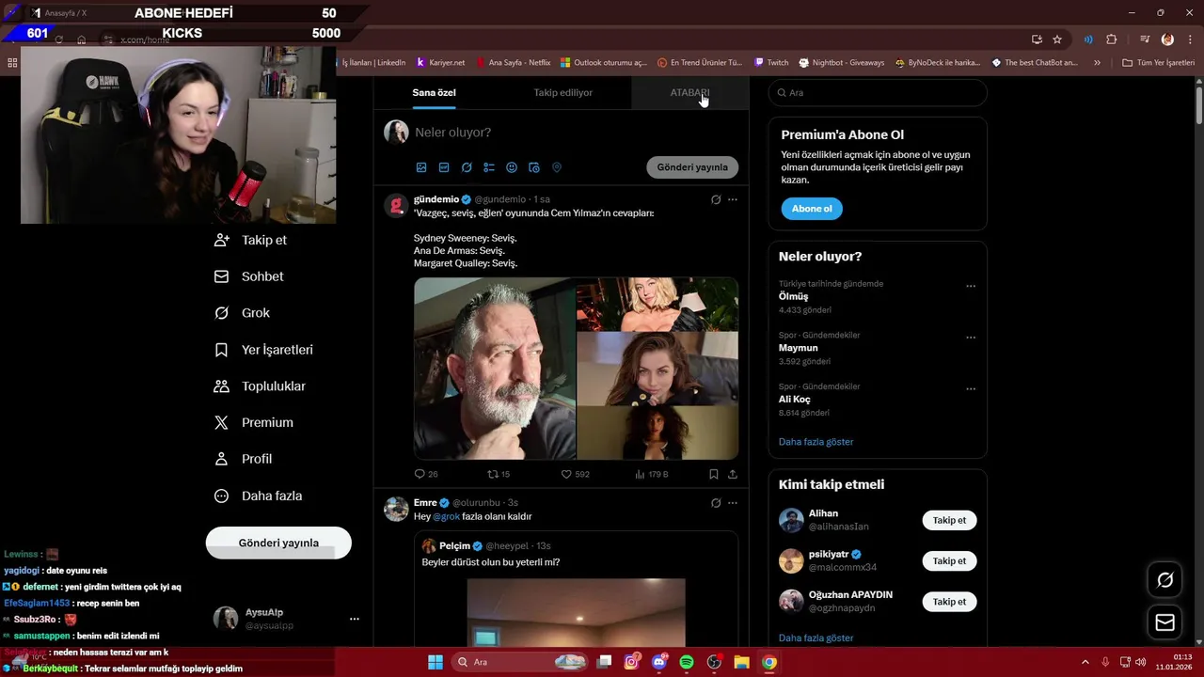
Task: Open Premium in the sidebar
Action: coord(253,423)
